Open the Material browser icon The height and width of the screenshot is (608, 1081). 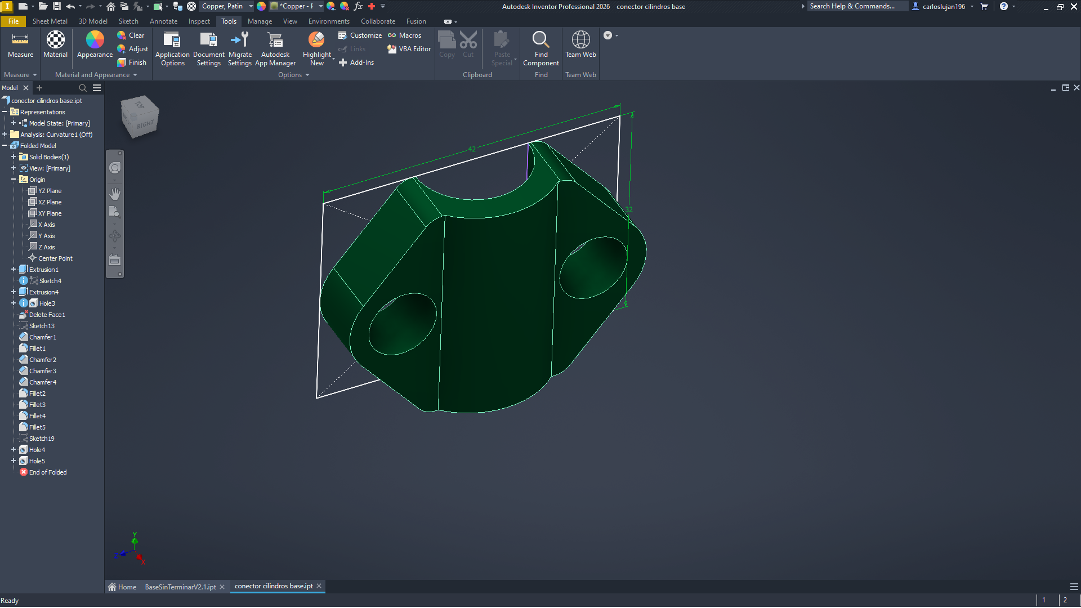pos(55,40)
